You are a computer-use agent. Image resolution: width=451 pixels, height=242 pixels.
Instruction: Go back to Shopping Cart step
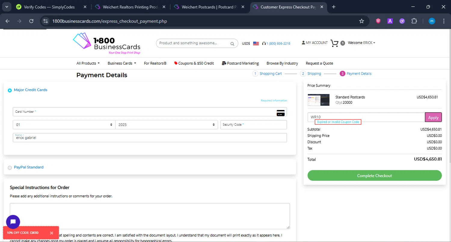267,73
